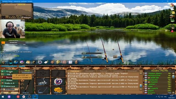Switch to the Турнир chat tab
The image size is (176, 99).
click(104, 71)
